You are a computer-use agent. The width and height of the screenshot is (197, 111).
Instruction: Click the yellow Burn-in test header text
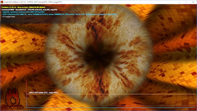[x=23, y=7]
